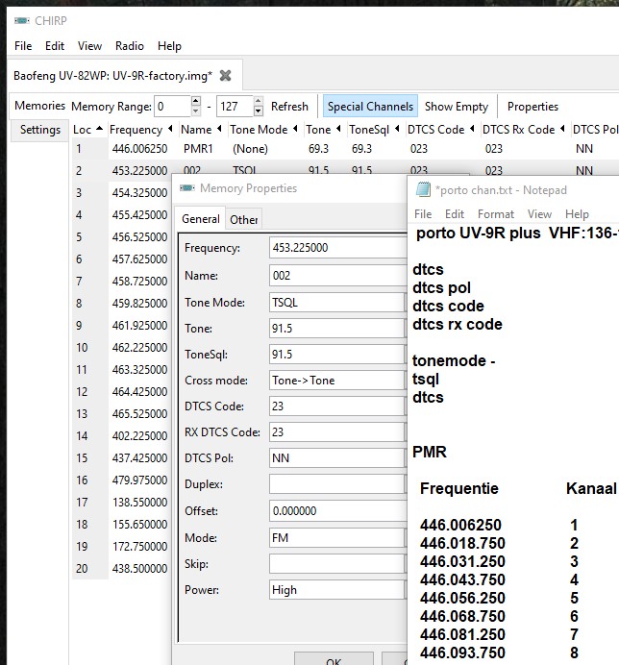
Task: Click the memory range end field showing 127
Action: [x=235, y=106]
